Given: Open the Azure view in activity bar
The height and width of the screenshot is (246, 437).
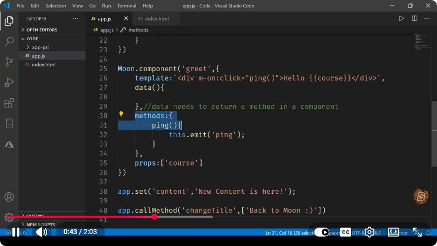Looking at the screenshot, I should click(9, 144).
